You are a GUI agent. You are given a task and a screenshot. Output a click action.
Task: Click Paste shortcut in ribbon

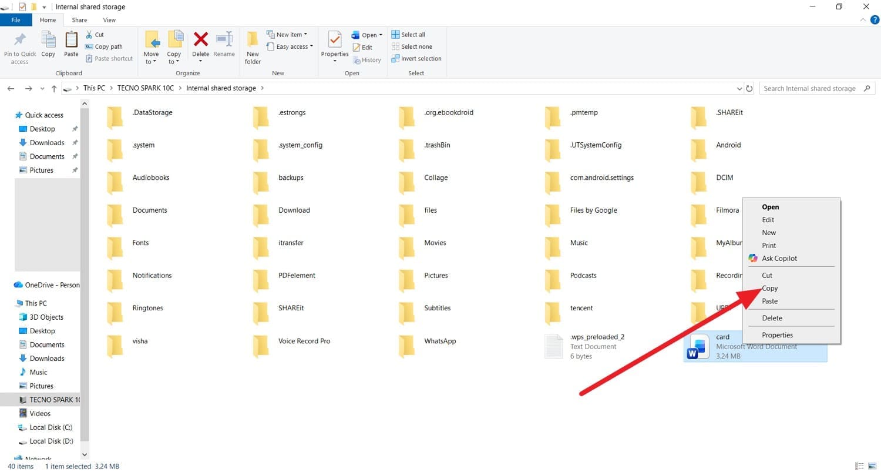(109, 58)
